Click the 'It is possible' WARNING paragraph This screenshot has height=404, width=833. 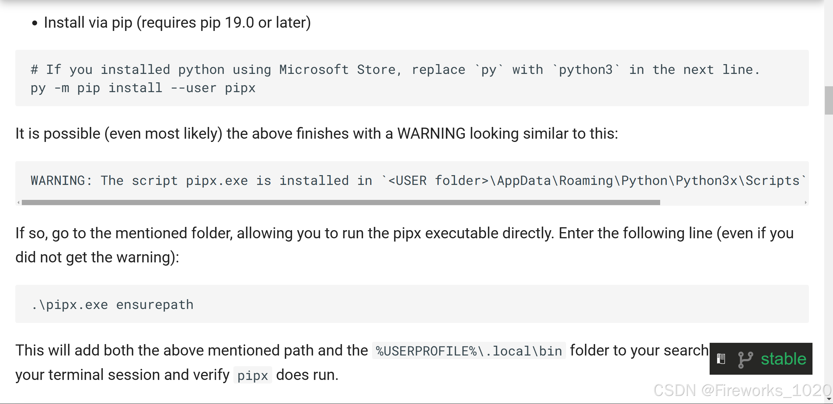[x=316, y=133]
